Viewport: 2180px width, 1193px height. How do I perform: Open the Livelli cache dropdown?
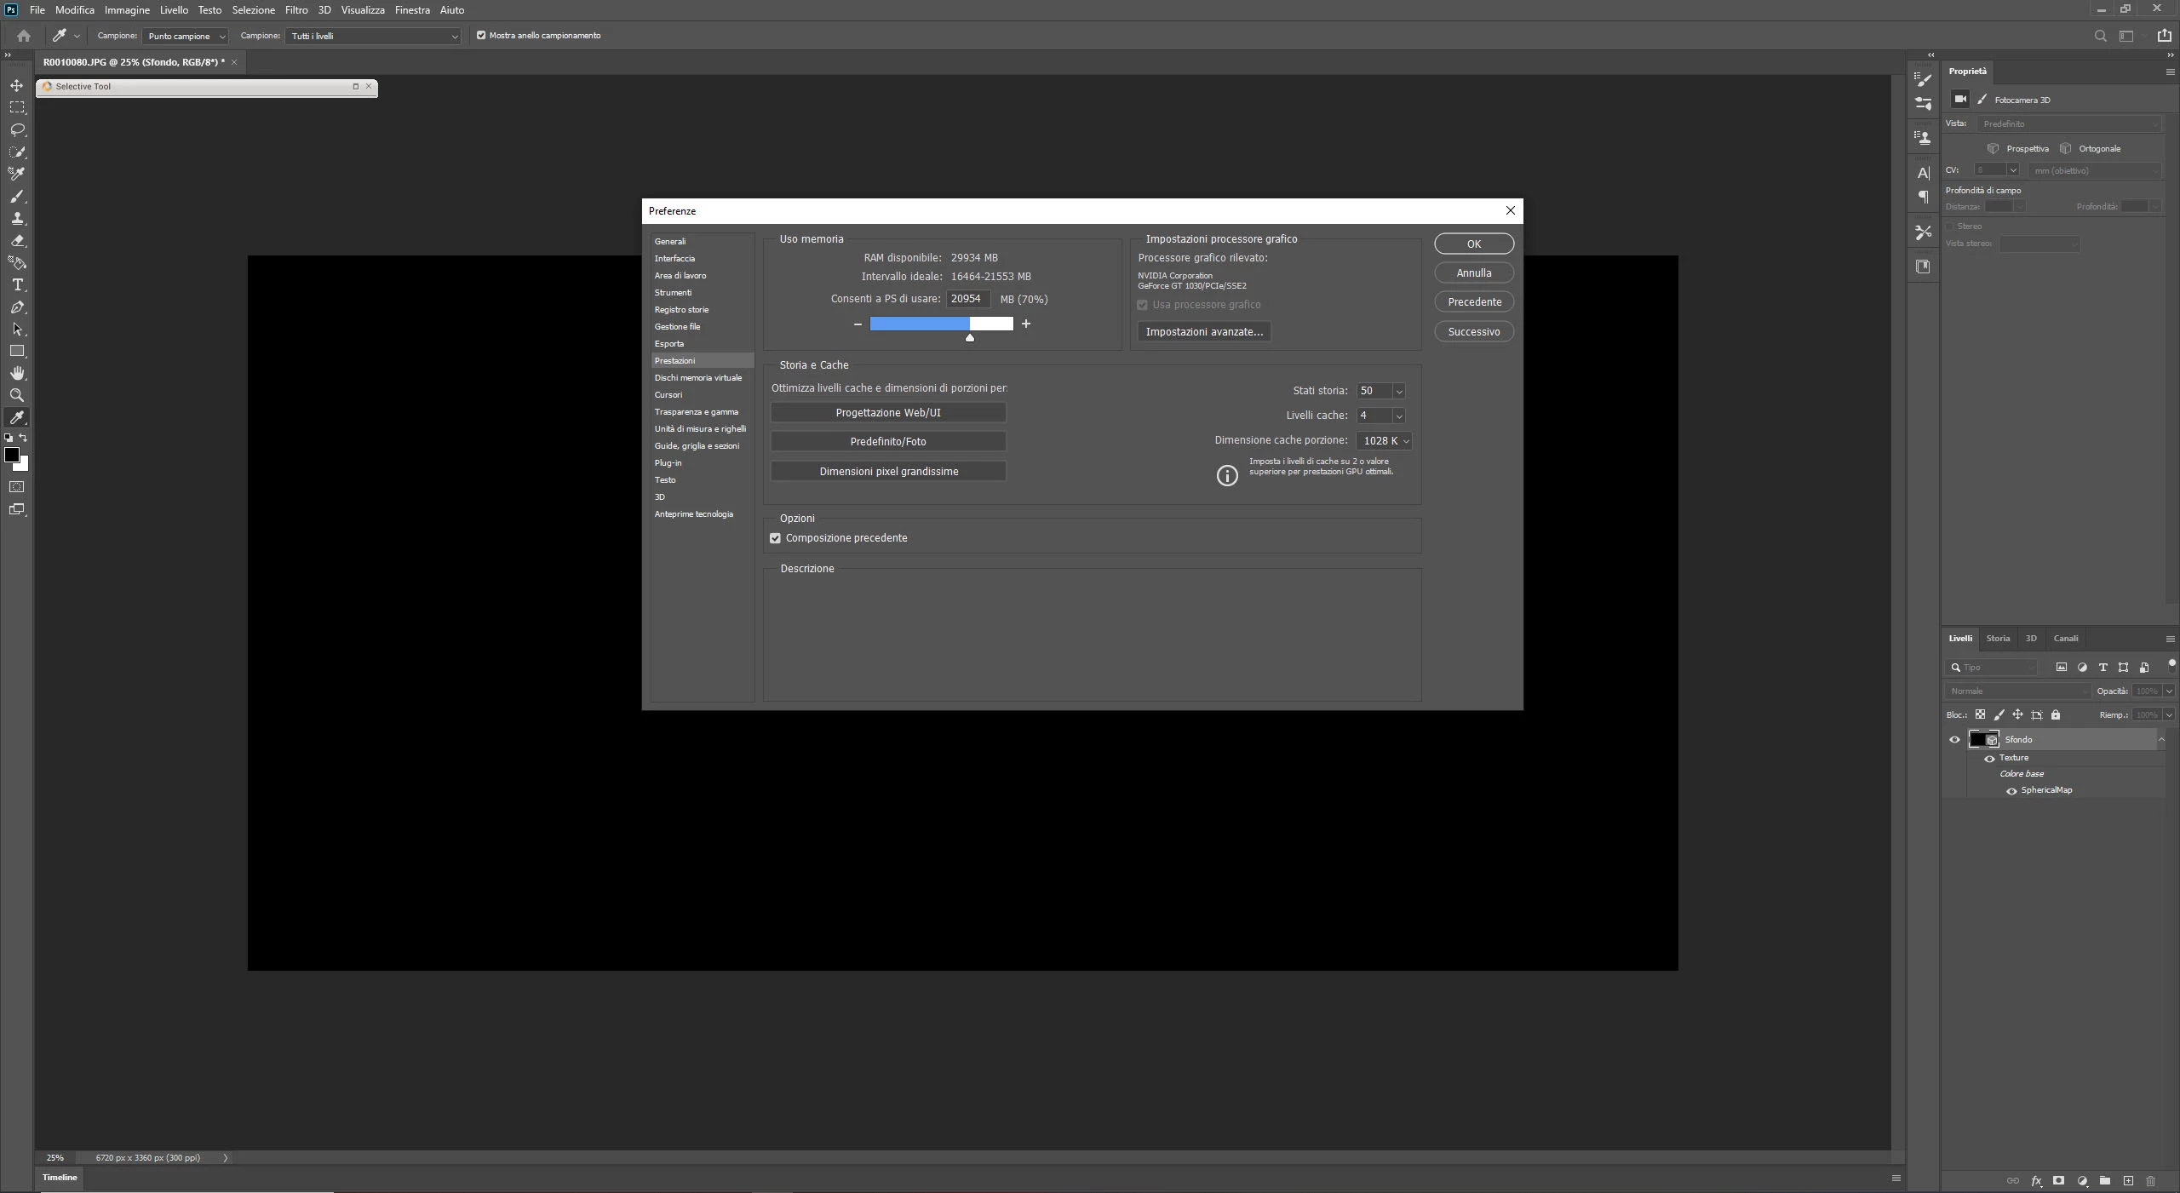[x=1398, y=416]
